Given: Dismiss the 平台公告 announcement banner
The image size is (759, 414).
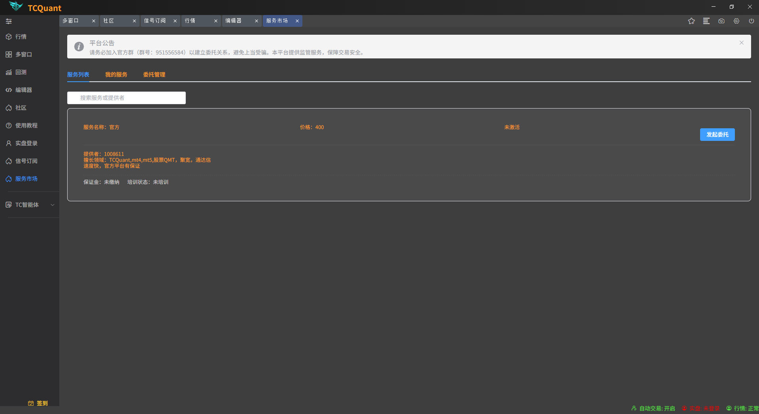Looking at the screenshot, I should tap(741, 43).
